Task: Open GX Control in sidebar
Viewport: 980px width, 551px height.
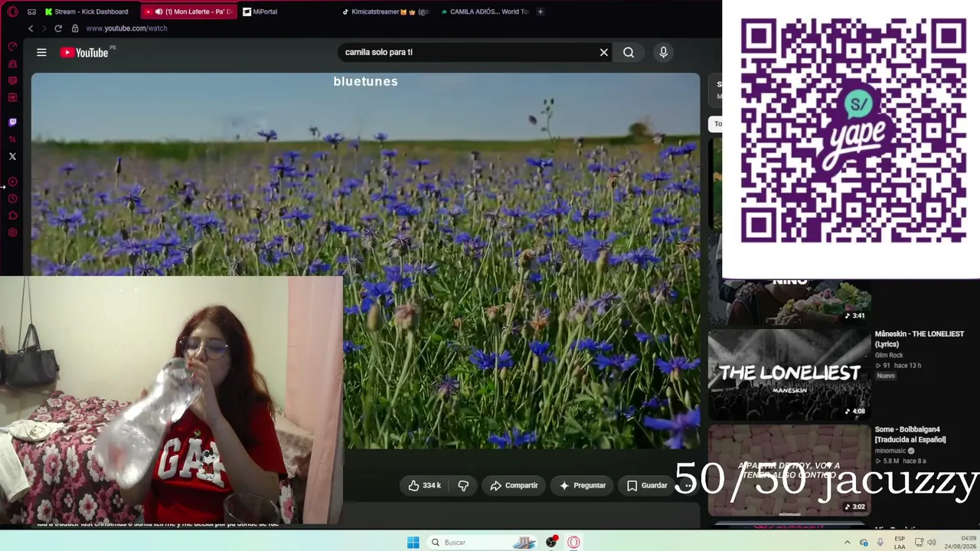Action: pos(12,47)
